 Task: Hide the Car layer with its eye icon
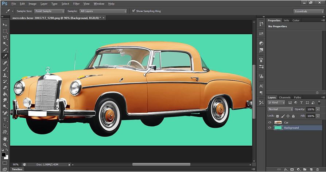click(x=269, y=122)
